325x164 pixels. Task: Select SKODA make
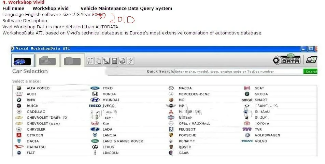261,94
